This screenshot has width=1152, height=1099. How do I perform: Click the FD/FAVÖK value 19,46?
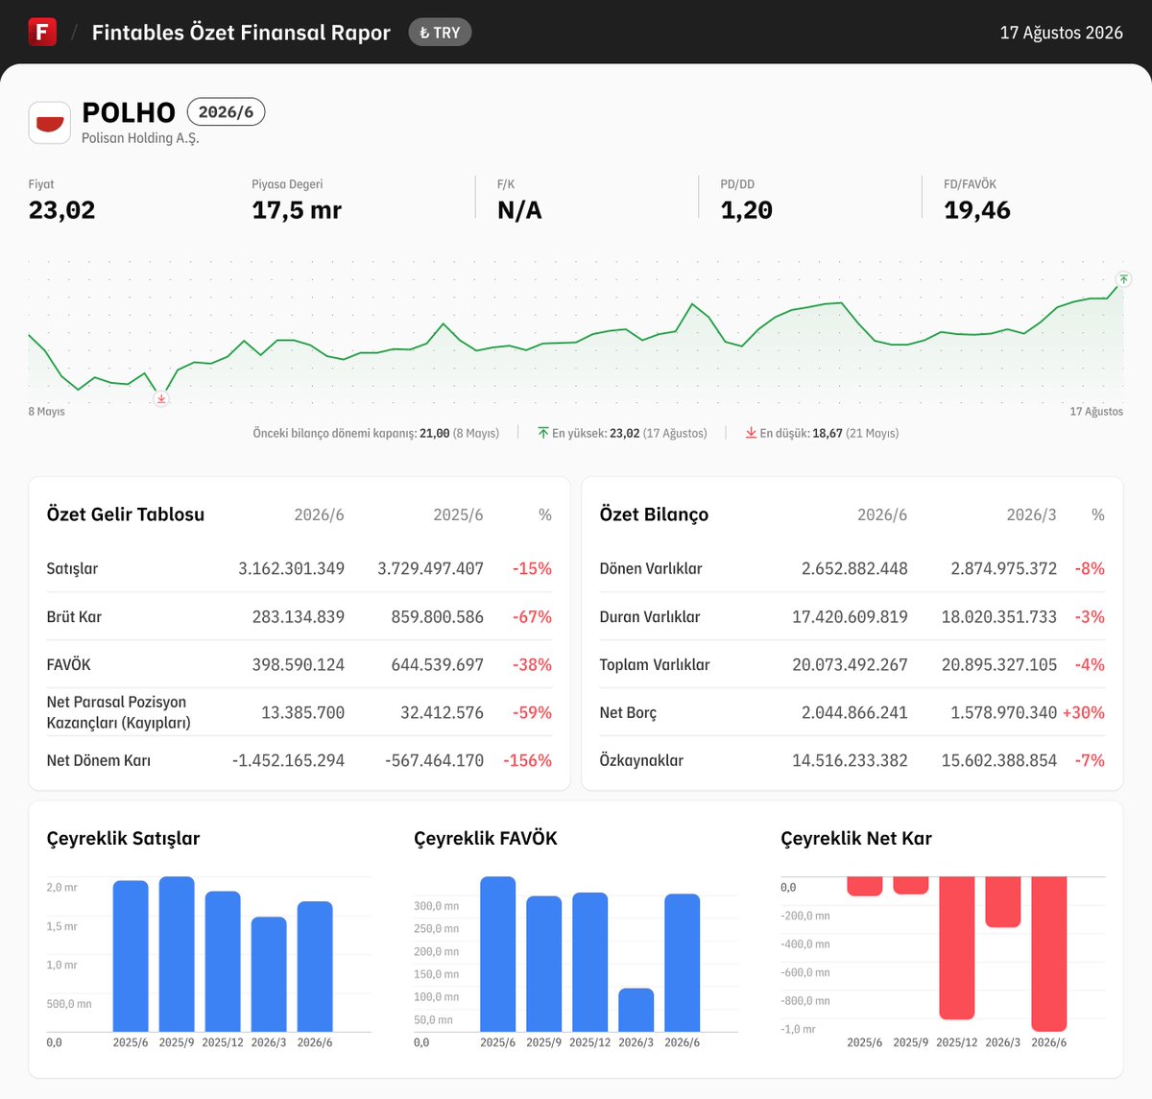[976, 210]
